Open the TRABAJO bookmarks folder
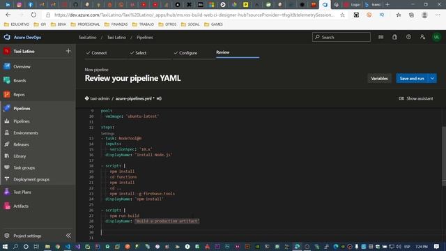Screen dimensions: 446x251 pyautogui.click(x=143, y=24)
